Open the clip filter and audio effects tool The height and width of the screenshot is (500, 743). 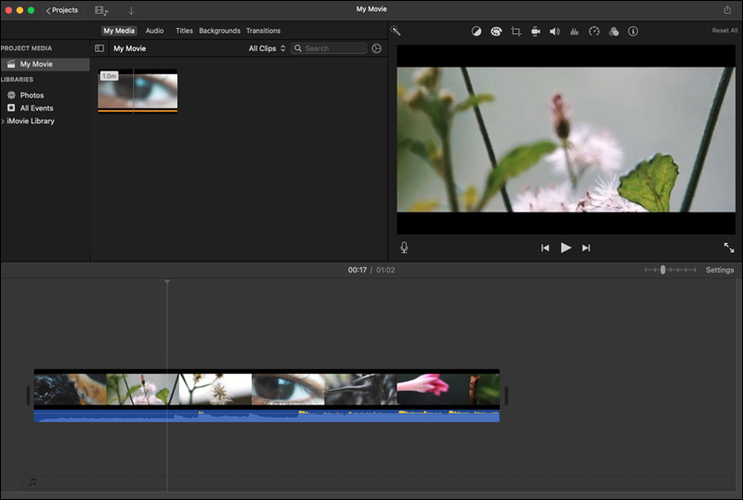(614, 31)
